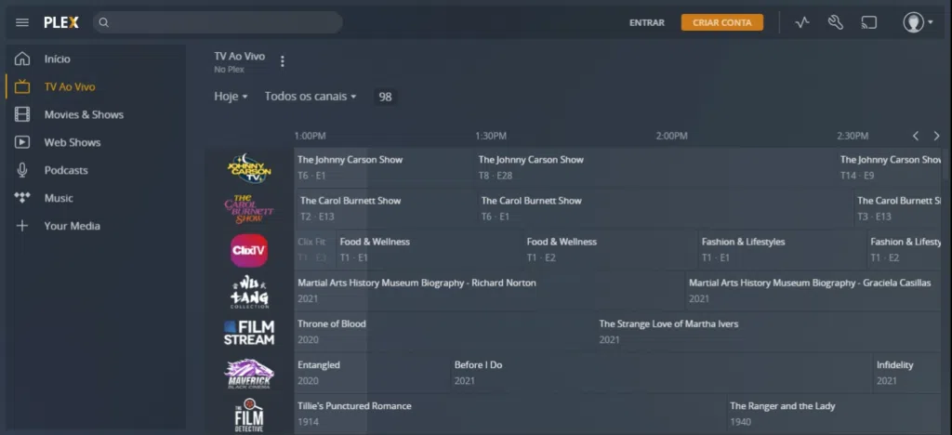The height and width of the screenshot is (435, 952).
Task: Click the CRIAR CONTA button
Action: point(721,22)
